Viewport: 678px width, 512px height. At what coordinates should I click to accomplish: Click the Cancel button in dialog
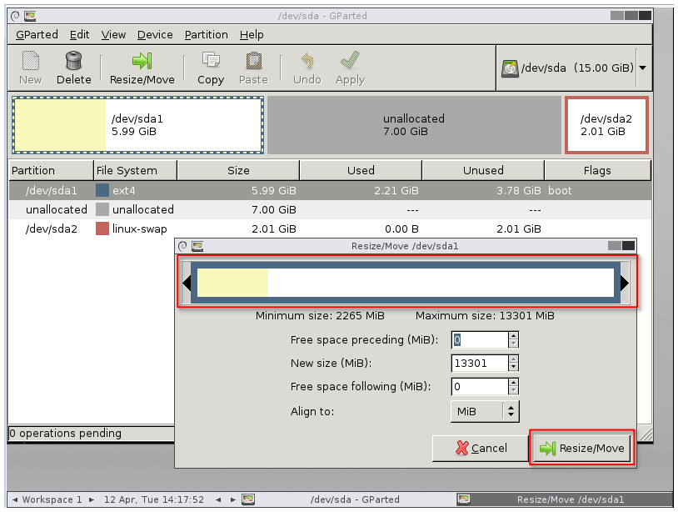[481, 448]
